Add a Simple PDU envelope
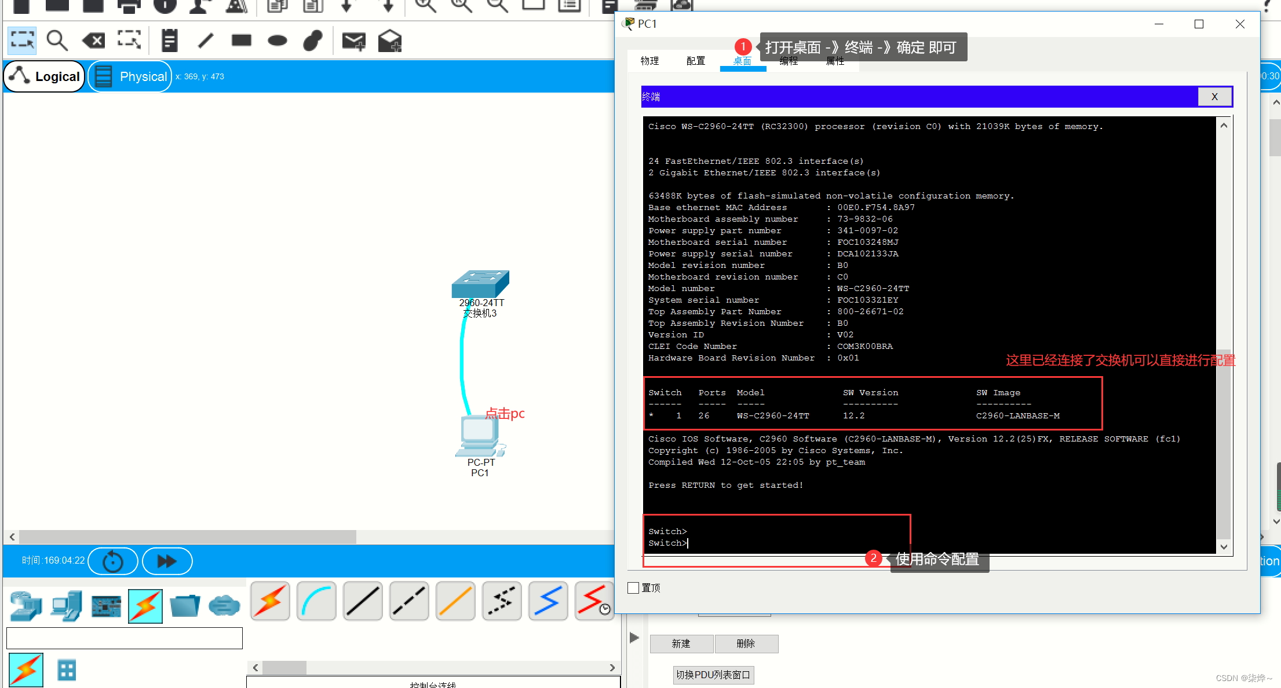1281x688 pixels. (x=353, y=41)
